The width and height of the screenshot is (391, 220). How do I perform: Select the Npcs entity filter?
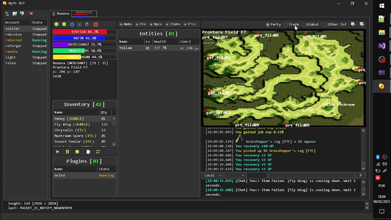point(156,24)
